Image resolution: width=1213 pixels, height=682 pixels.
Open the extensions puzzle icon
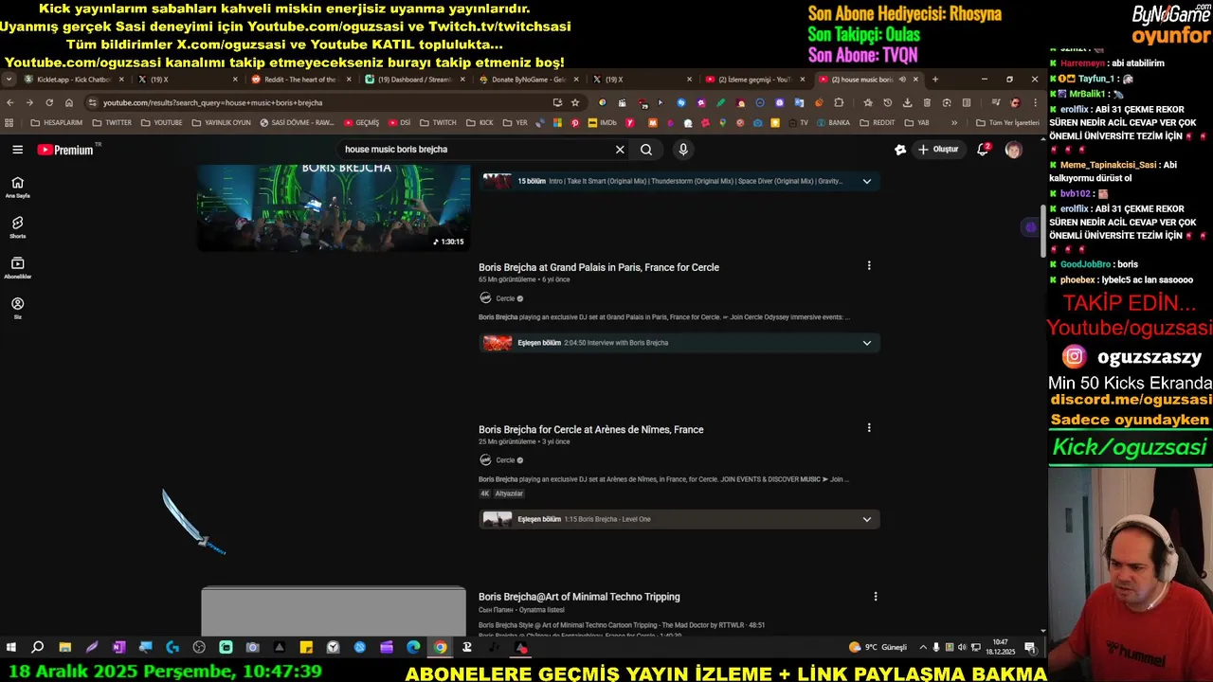[x=839, y=102]
